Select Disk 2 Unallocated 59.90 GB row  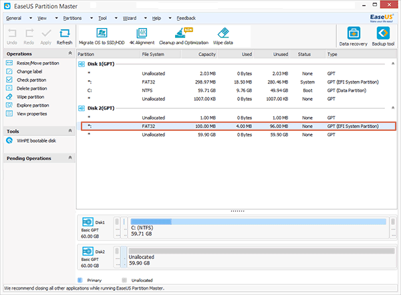point(237,135)
